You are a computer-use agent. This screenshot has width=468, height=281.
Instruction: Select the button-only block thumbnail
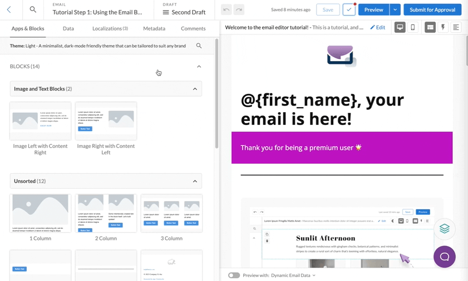pyautogui.click(x=40, y=265)
